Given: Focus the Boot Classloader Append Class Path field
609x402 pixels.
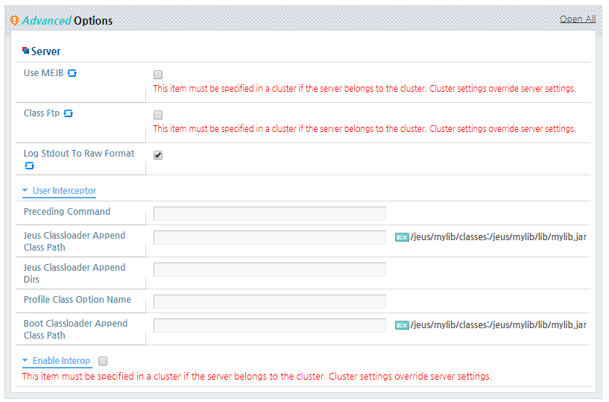Looking at the screenshot, I should 270,326.
